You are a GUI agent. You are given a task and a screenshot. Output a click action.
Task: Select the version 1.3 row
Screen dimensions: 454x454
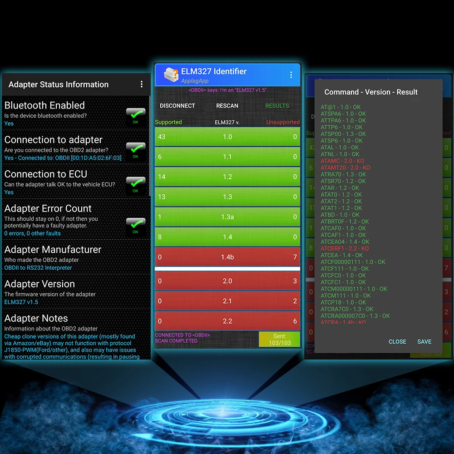[x=227, y=197]
